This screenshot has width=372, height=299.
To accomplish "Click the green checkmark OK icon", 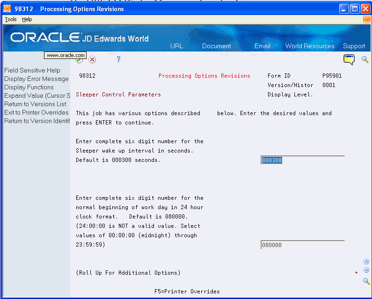I will tap(79, 60).
